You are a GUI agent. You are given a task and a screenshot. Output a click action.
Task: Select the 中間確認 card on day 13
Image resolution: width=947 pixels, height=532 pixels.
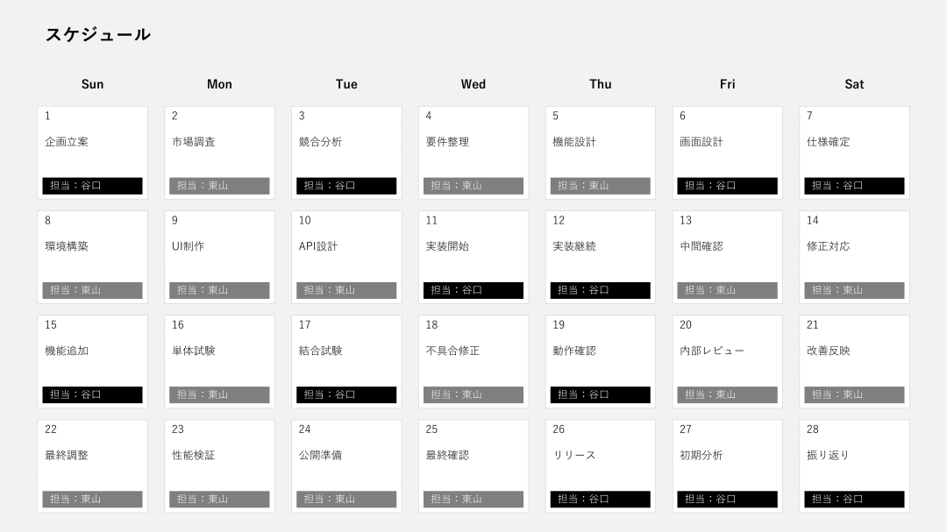coord(727,255)
